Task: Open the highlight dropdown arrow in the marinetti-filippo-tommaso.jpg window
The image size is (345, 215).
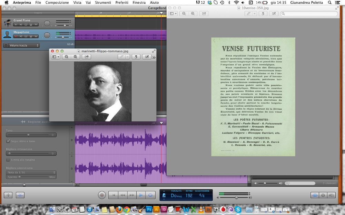Action: 127,57
